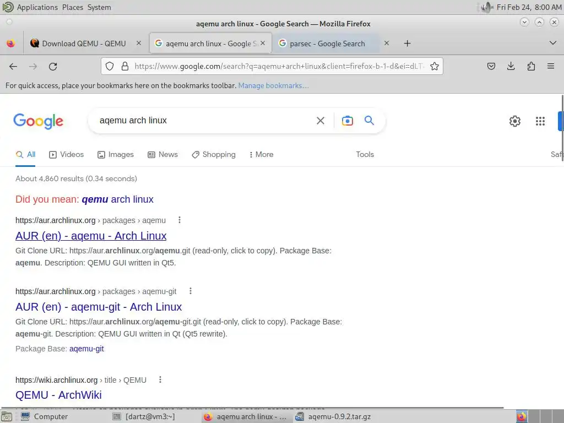The height and width of the screenshot is (423, 564).
Task: Open the Firefox hamburger menu
Action: click(551, 66)
